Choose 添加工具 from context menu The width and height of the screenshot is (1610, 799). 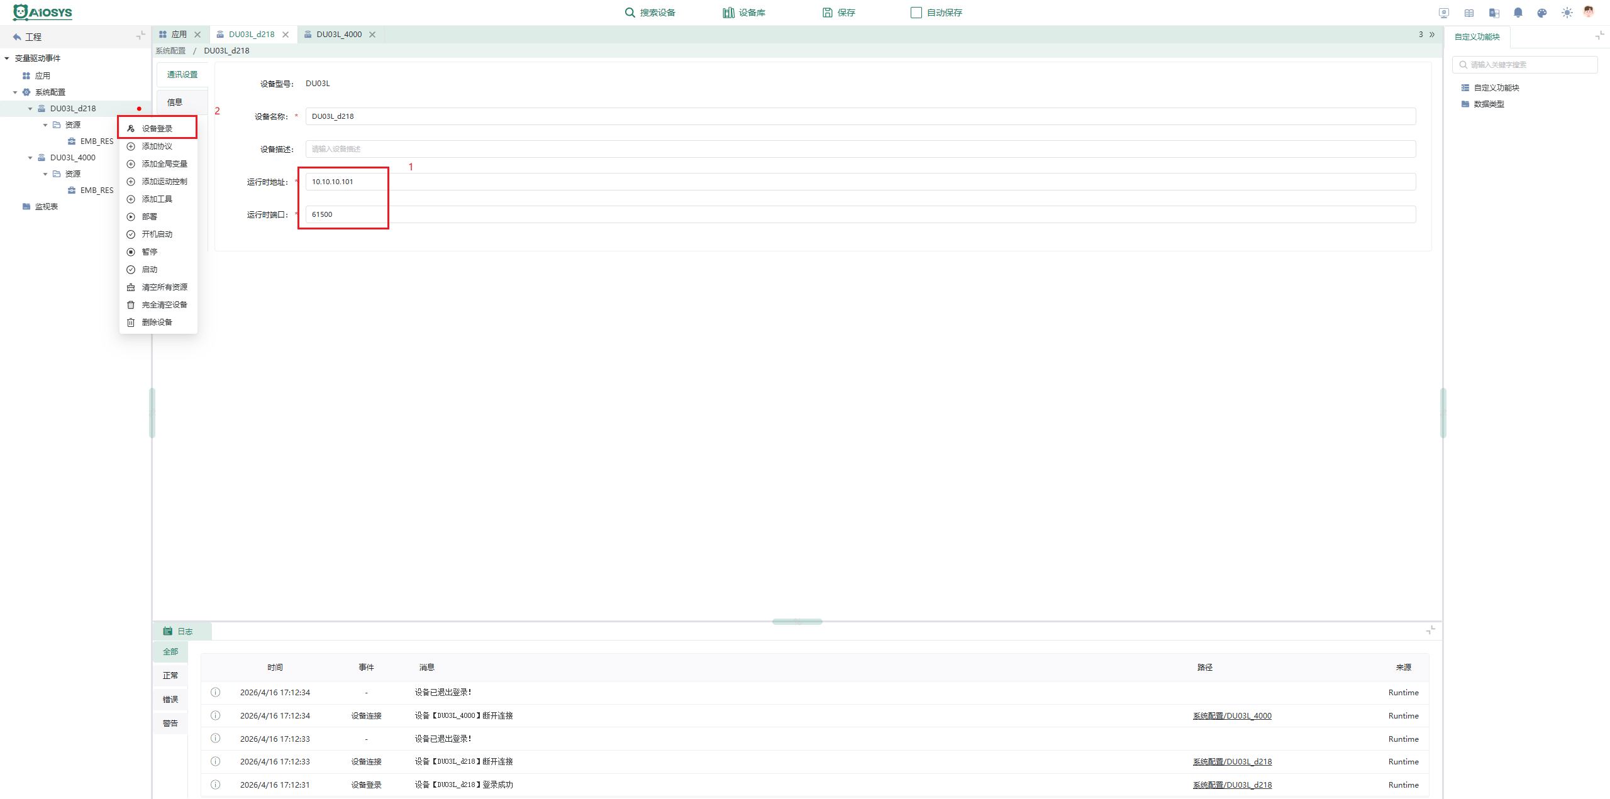point(158,199)
